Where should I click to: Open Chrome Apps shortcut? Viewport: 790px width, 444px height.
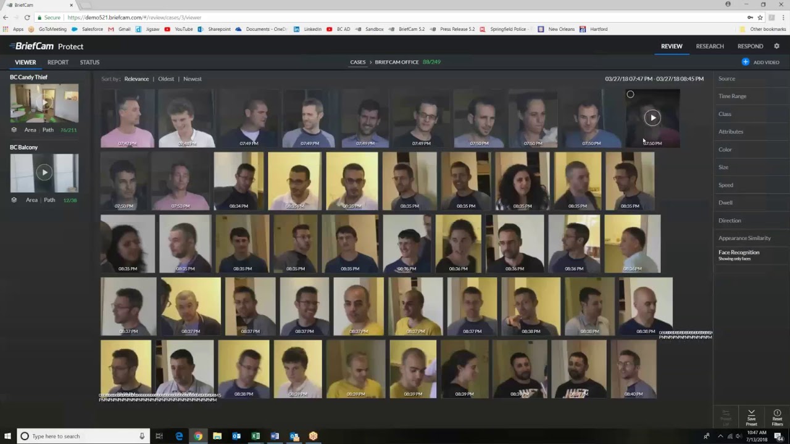coord(14,29)
